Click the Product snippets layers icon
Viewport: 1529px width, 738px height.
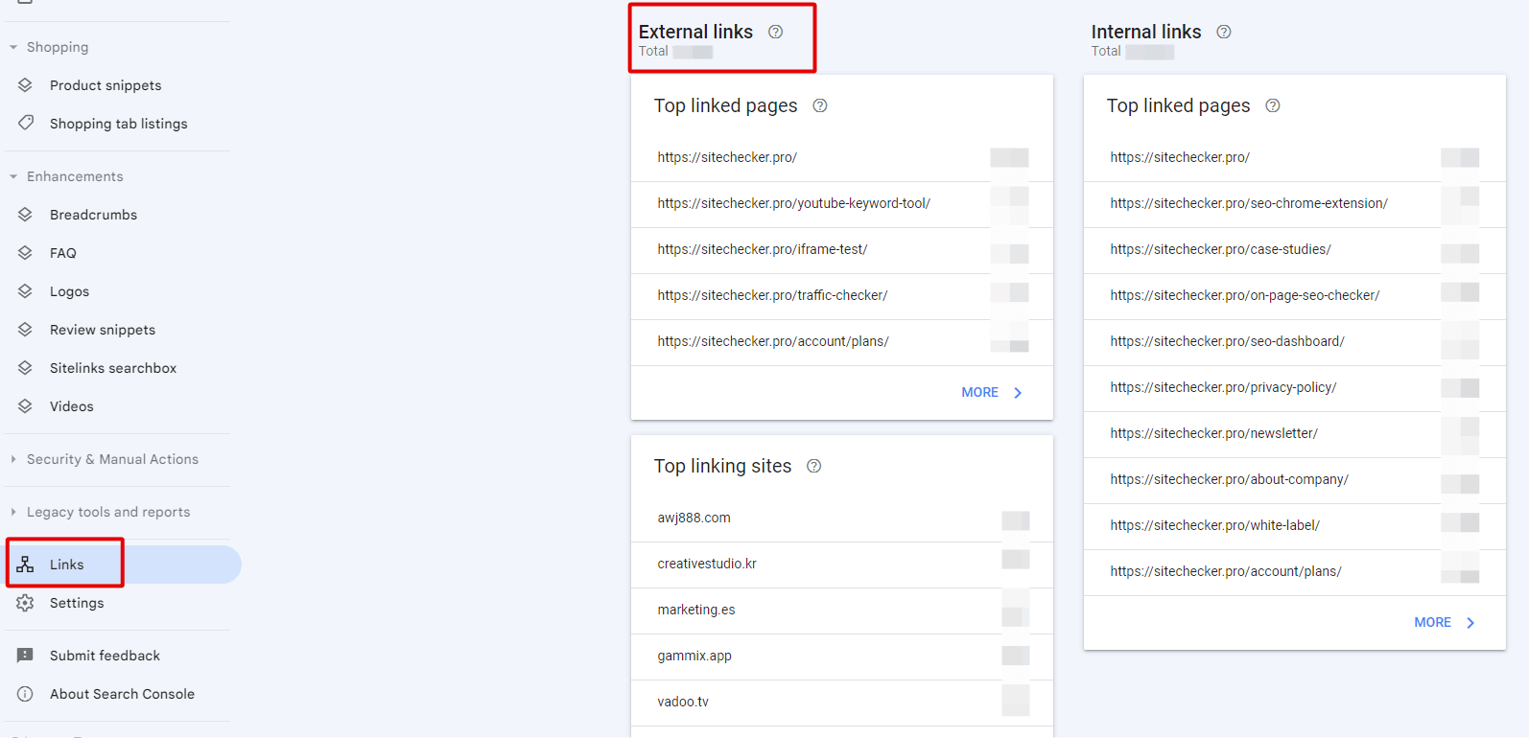pos(26,85)
